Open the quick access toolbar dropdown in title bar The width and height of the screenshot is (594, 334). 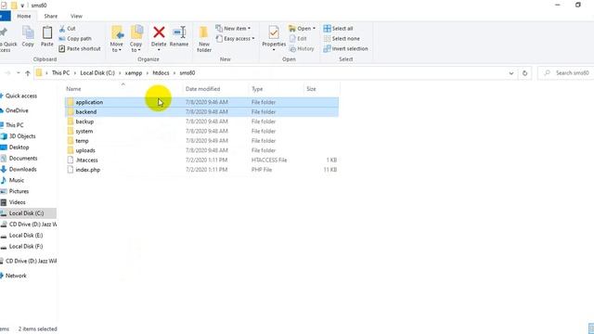coord(22,6)
